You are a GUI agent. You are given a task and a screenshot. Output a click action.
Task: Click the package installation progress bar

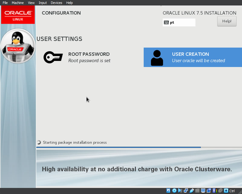click(139, 147)
